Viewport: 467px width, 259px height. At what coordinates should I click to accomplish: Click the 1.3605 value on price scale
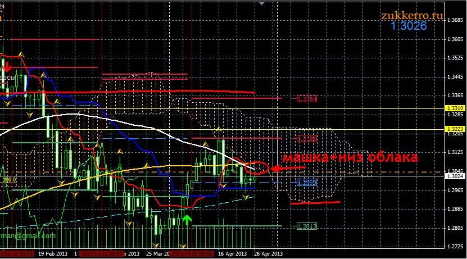456,39
